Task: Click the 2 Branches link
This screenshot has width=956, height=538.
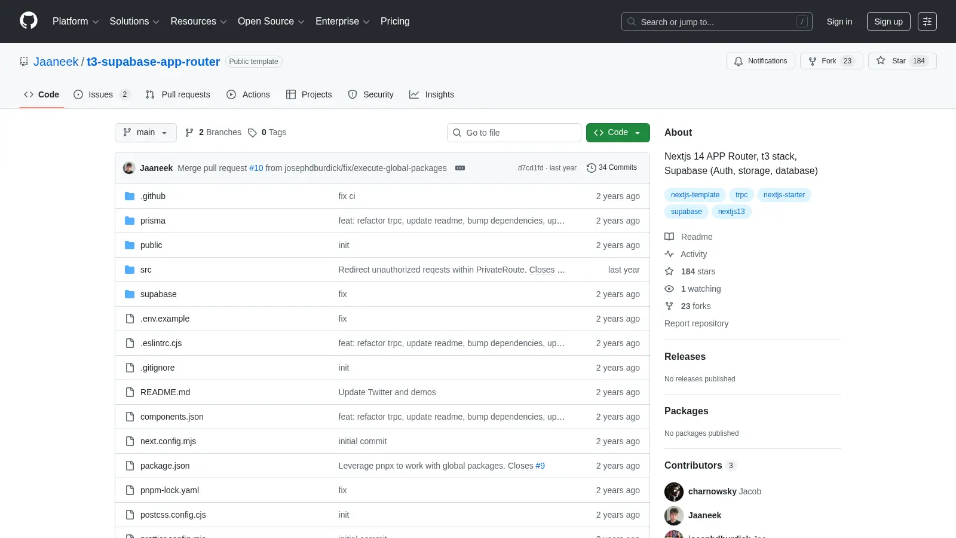Action: pyautogui.click(x=213, y=133)
